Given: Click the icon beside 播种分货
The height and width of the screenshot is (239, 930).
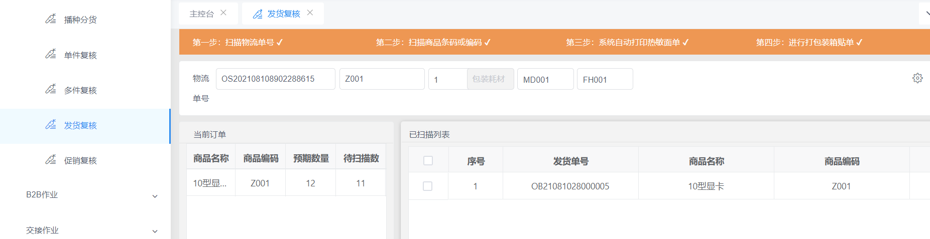Looking at the screenshot, I should (x=51, y=19).
